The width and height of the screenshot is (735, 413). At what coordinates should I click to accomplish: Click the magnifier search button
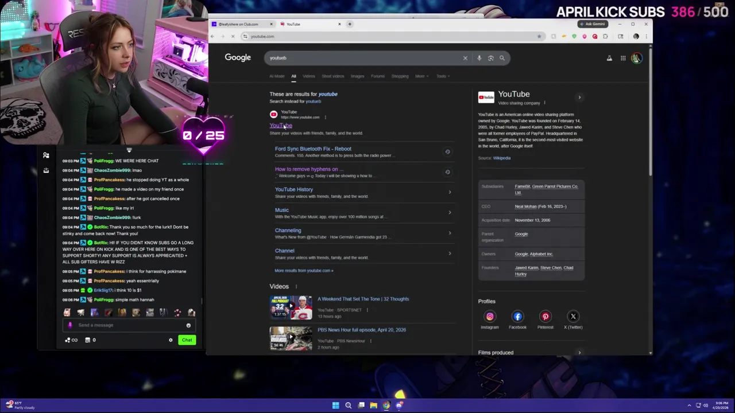[502, 58]
